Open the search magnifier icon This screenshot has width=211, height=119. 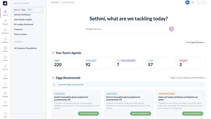(204, 2)
